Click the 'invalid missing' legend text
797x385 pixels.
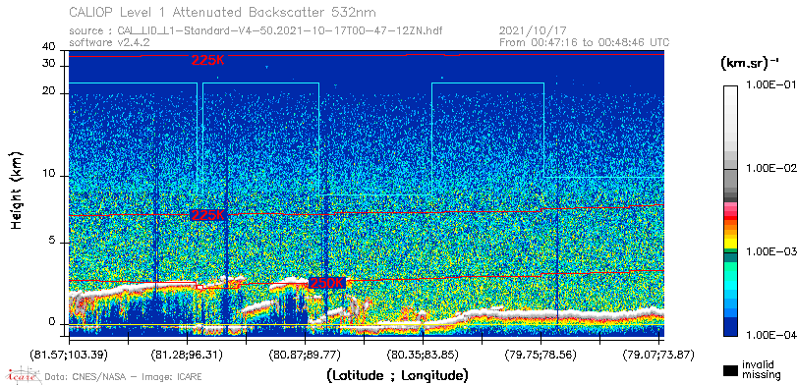[x=762, y=369]
